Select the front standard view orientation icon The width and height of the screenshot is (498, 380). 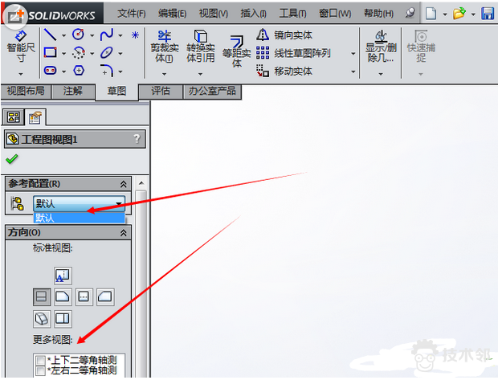[42, 296]
